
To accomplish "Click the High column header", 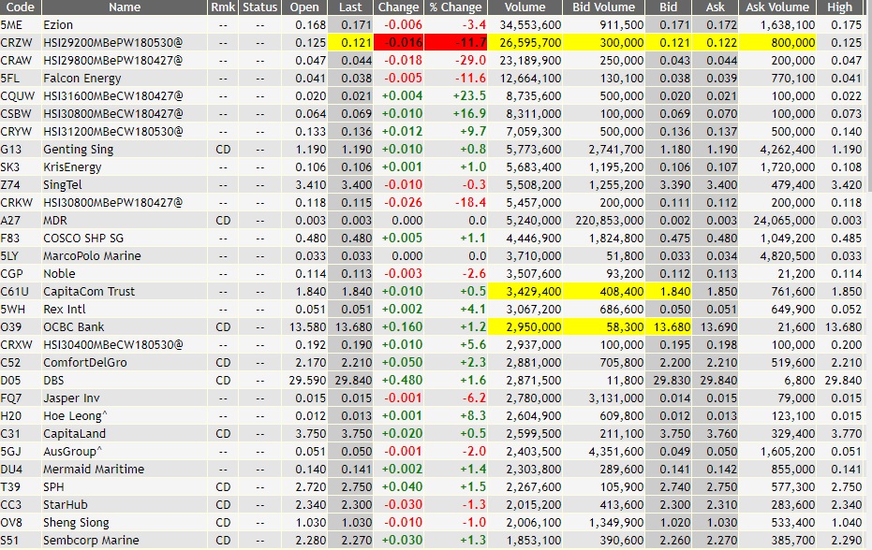I will click(x=839, y=7).
